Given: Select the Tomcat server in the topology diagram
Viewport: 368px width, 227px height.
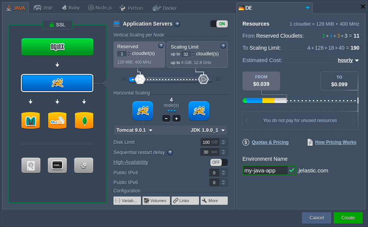Looking at the screenshot, I should tap(57, 84).
